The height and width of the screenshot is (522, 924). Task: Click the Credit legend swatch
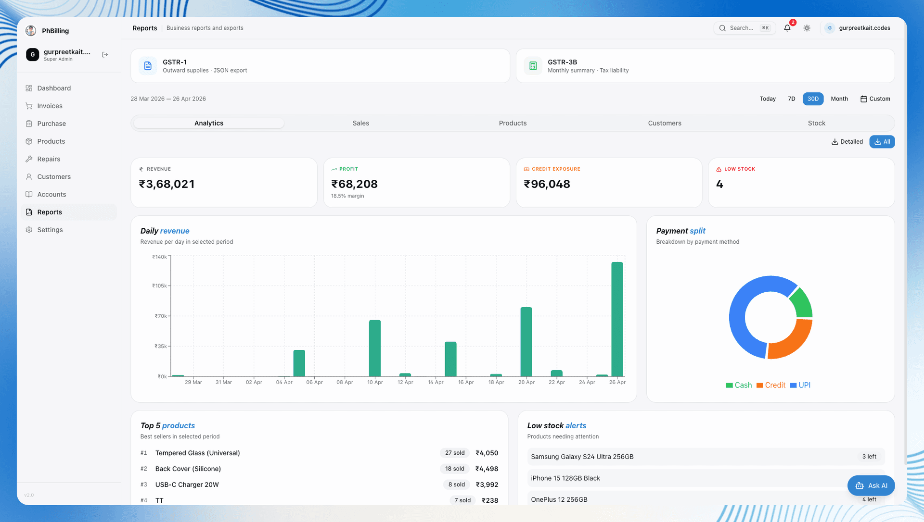click(x=759, y=385)
